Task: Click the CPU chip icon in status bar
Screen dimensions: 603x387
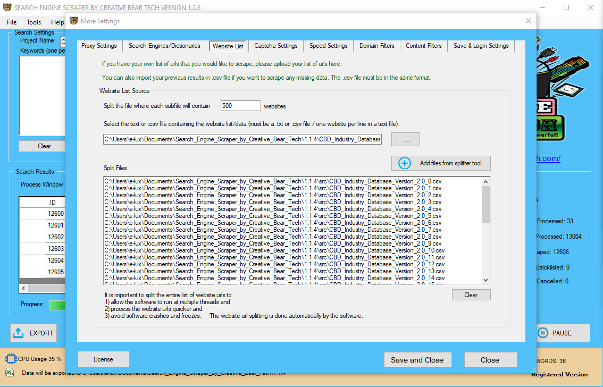Action: (x=10, y=359)
